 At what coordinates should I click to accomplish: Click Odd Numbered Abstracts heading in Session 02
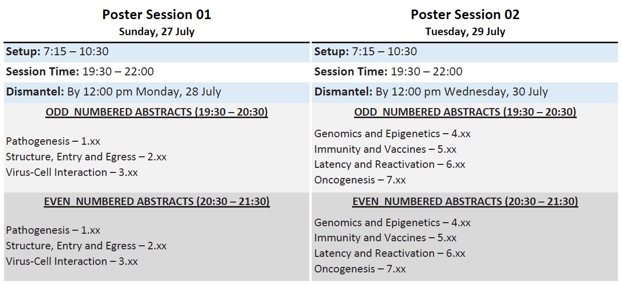(x=465, y=112)
